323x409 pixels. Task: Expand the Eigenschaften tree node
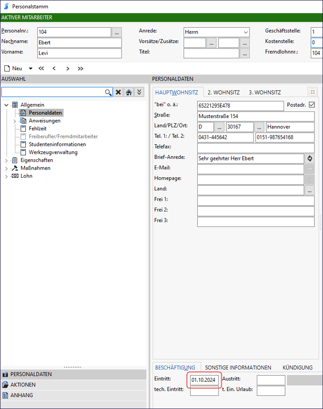point(6,160)
